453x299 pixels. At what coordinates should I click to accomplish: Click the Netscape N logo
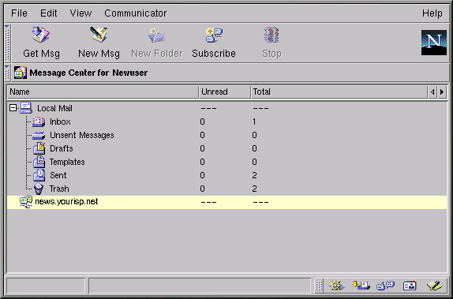coord(433,43)
